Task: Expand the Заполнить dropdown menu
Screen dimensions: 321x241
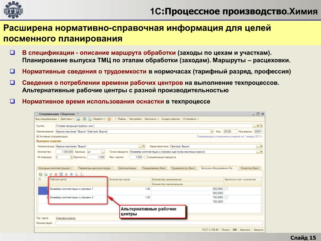Action: pos(151,119)
